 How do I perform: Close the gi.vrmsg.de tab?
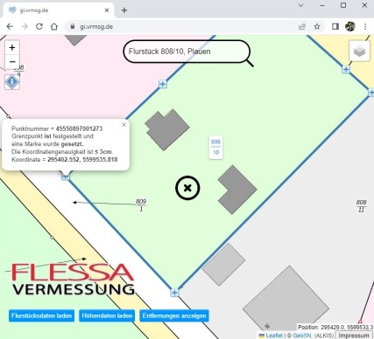(107, 10)
